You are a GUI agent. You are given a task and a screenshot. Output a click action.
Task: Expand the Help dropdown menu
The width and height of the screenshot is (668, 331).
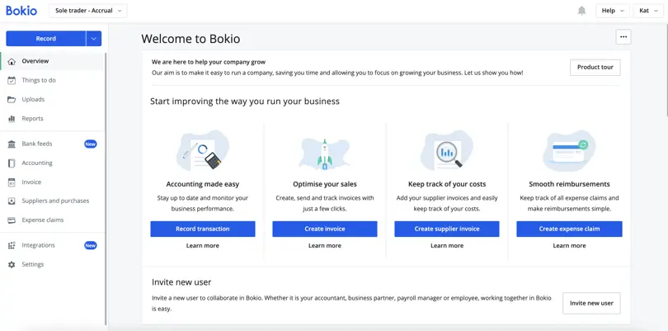coord(613,11)
